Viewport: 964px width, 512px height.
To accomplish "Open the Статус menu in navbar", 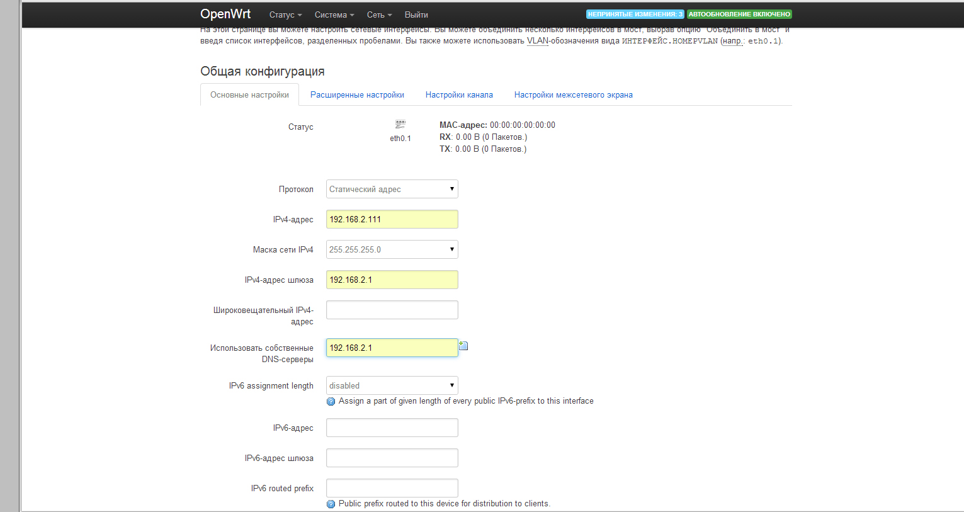I will tap(285, 14).
